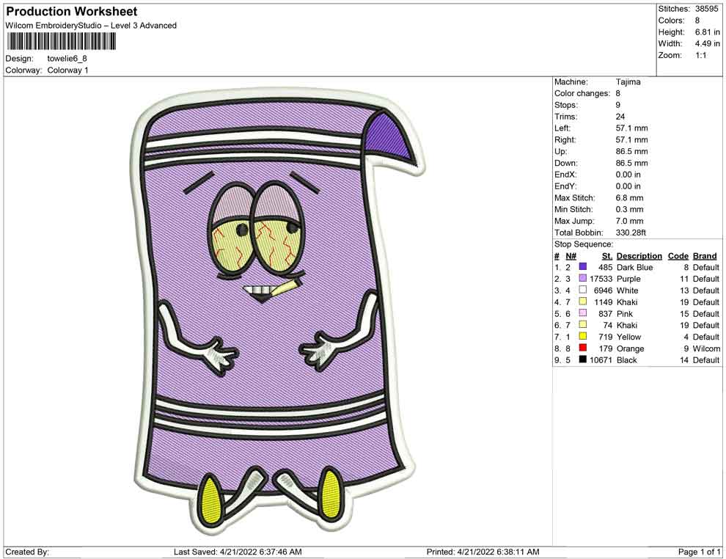The width and height of the screenshot is (726, 559).
Task: Click the barcode under the worksheet title
Action: click(x=61, y=42)
